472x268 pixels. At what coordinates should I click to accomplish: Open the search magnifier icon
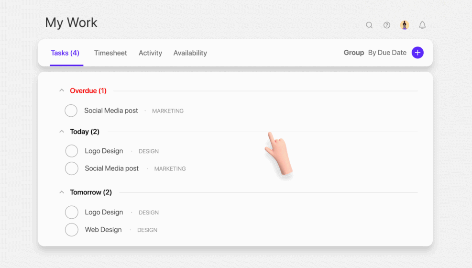(x=369, y=25)
